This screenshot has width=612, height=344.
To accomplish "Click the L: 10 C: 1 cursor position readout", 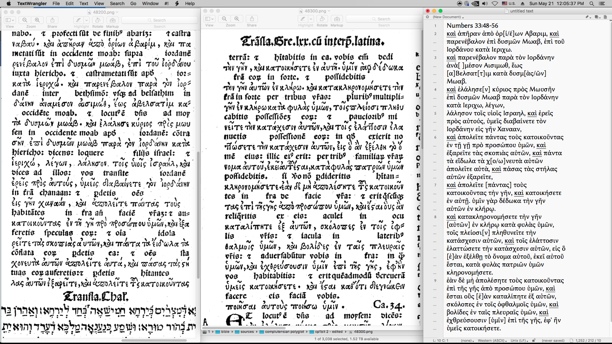I will 441,340.
